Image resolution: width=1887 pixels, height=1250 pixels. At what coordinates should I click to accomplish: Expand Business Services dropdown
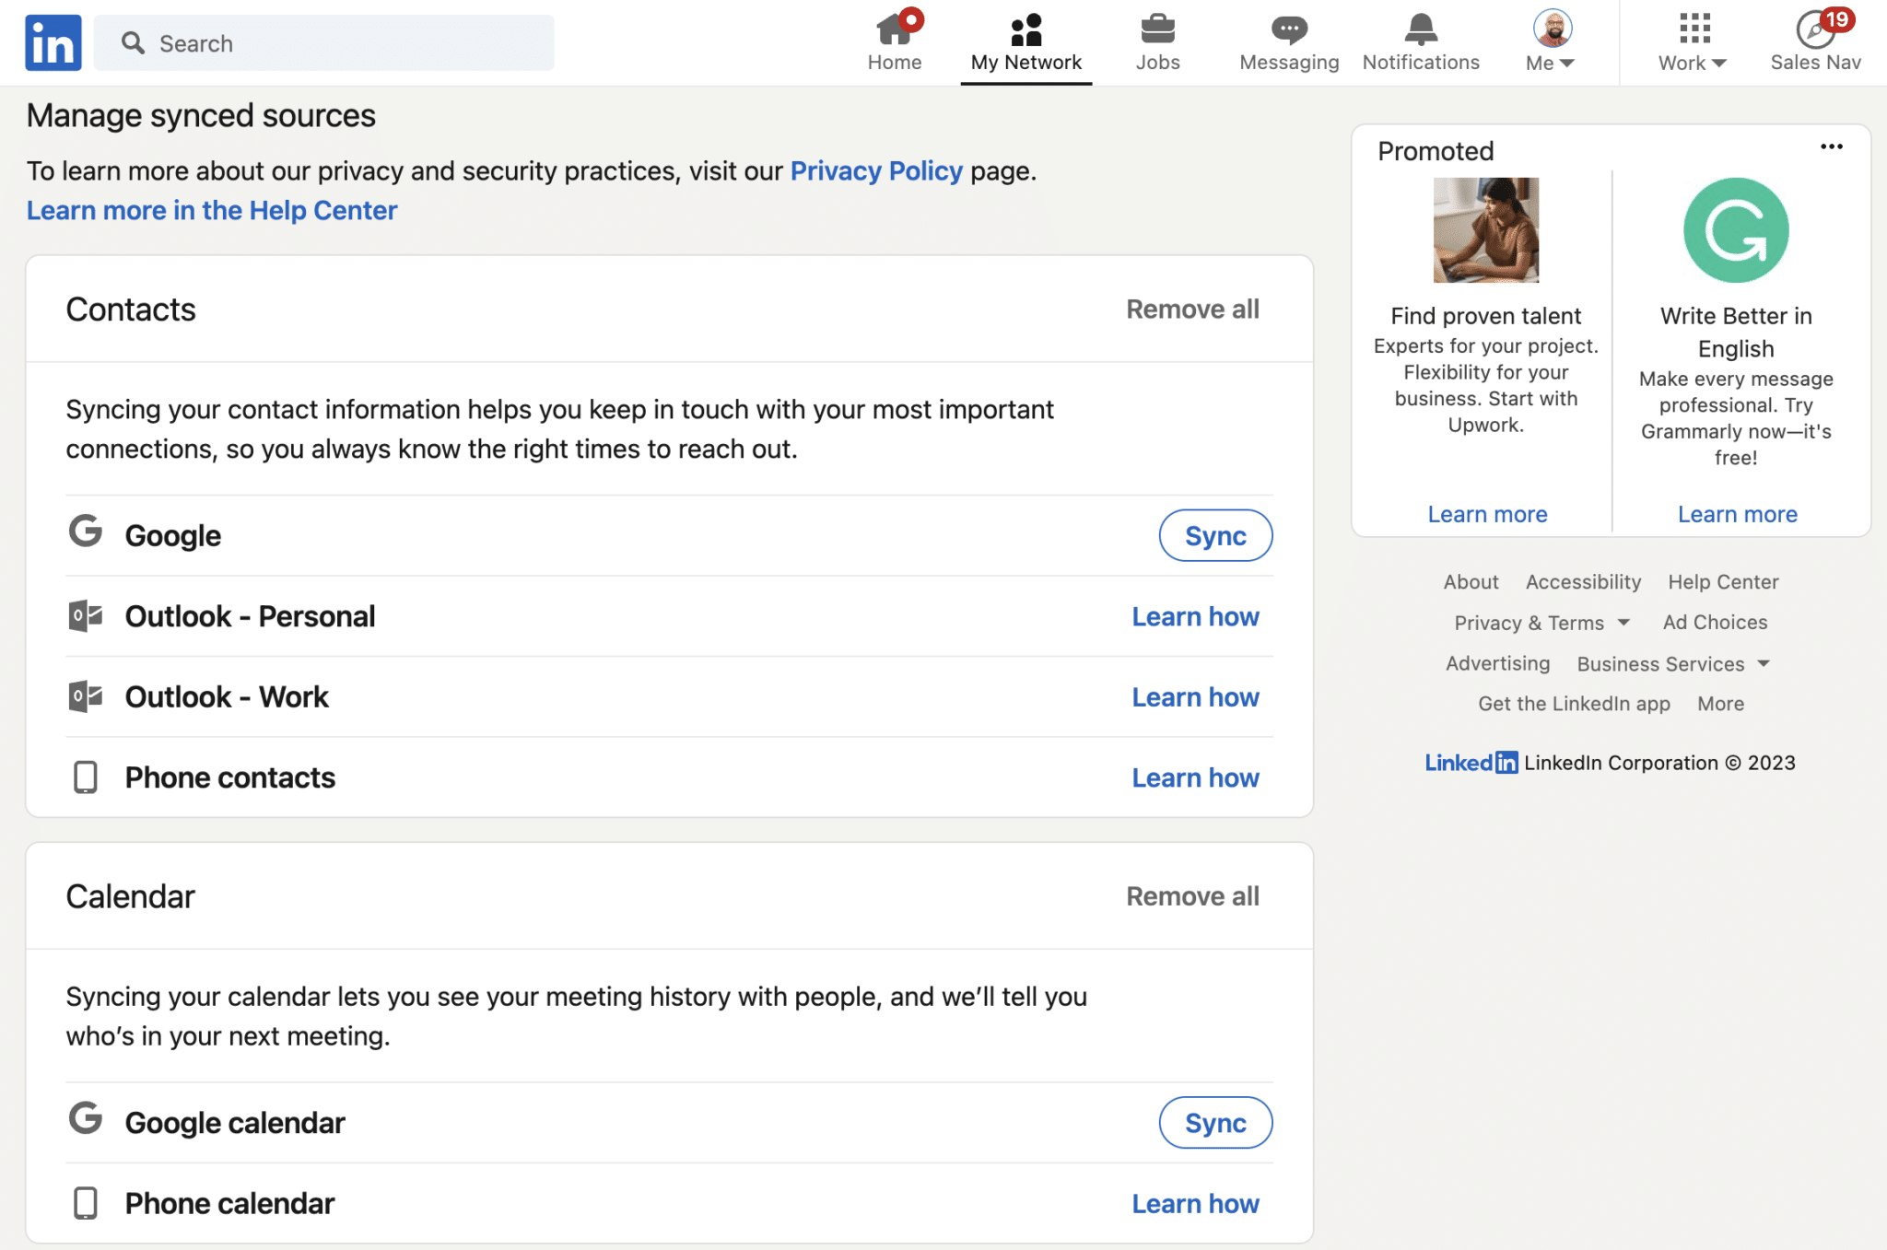tap(1672, 663)
